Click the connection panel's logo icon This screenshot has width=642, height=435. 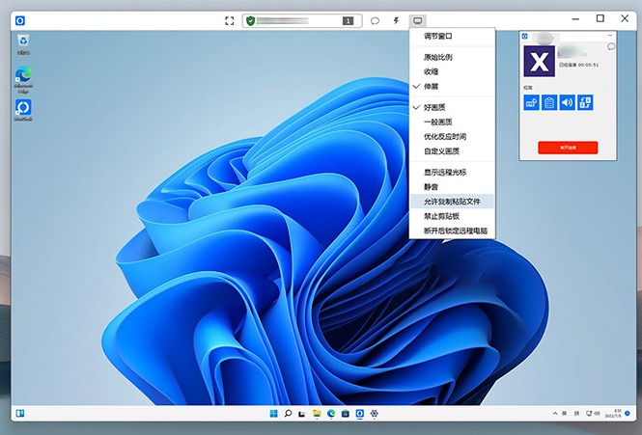click(525, 36)
